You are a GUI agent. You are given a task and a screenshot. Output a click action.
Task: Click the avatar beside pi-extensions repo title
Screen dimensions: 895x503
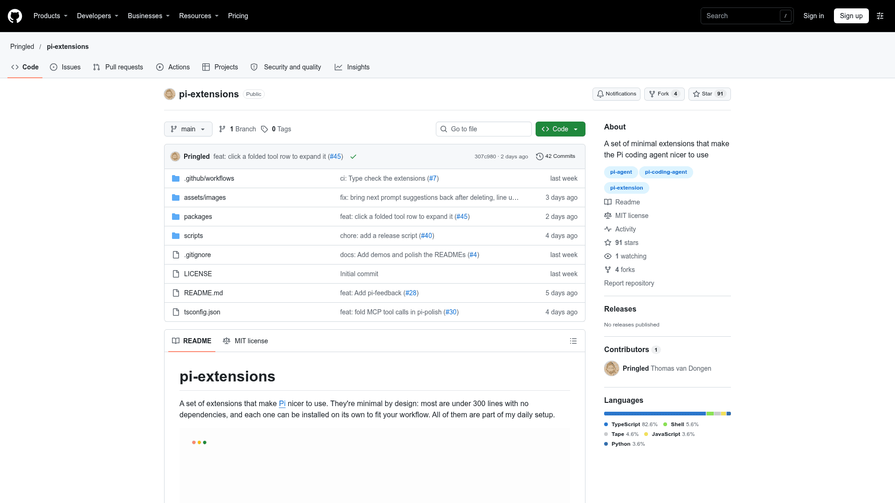pyautogui.click(x=170, y=94)
